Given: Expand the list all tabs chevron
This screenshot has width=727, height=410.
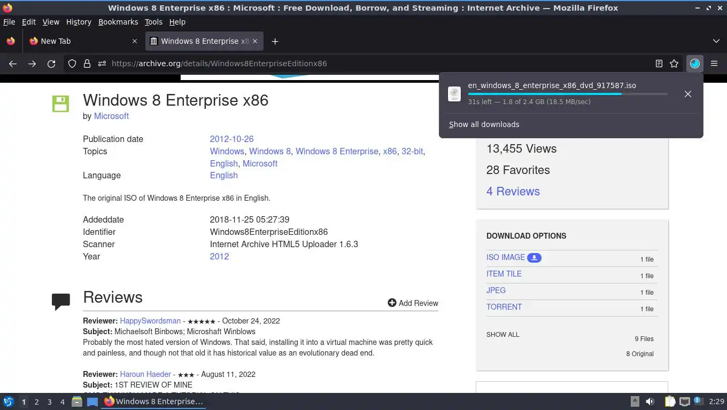Looking at the screenshot, I should click(716, 41).
